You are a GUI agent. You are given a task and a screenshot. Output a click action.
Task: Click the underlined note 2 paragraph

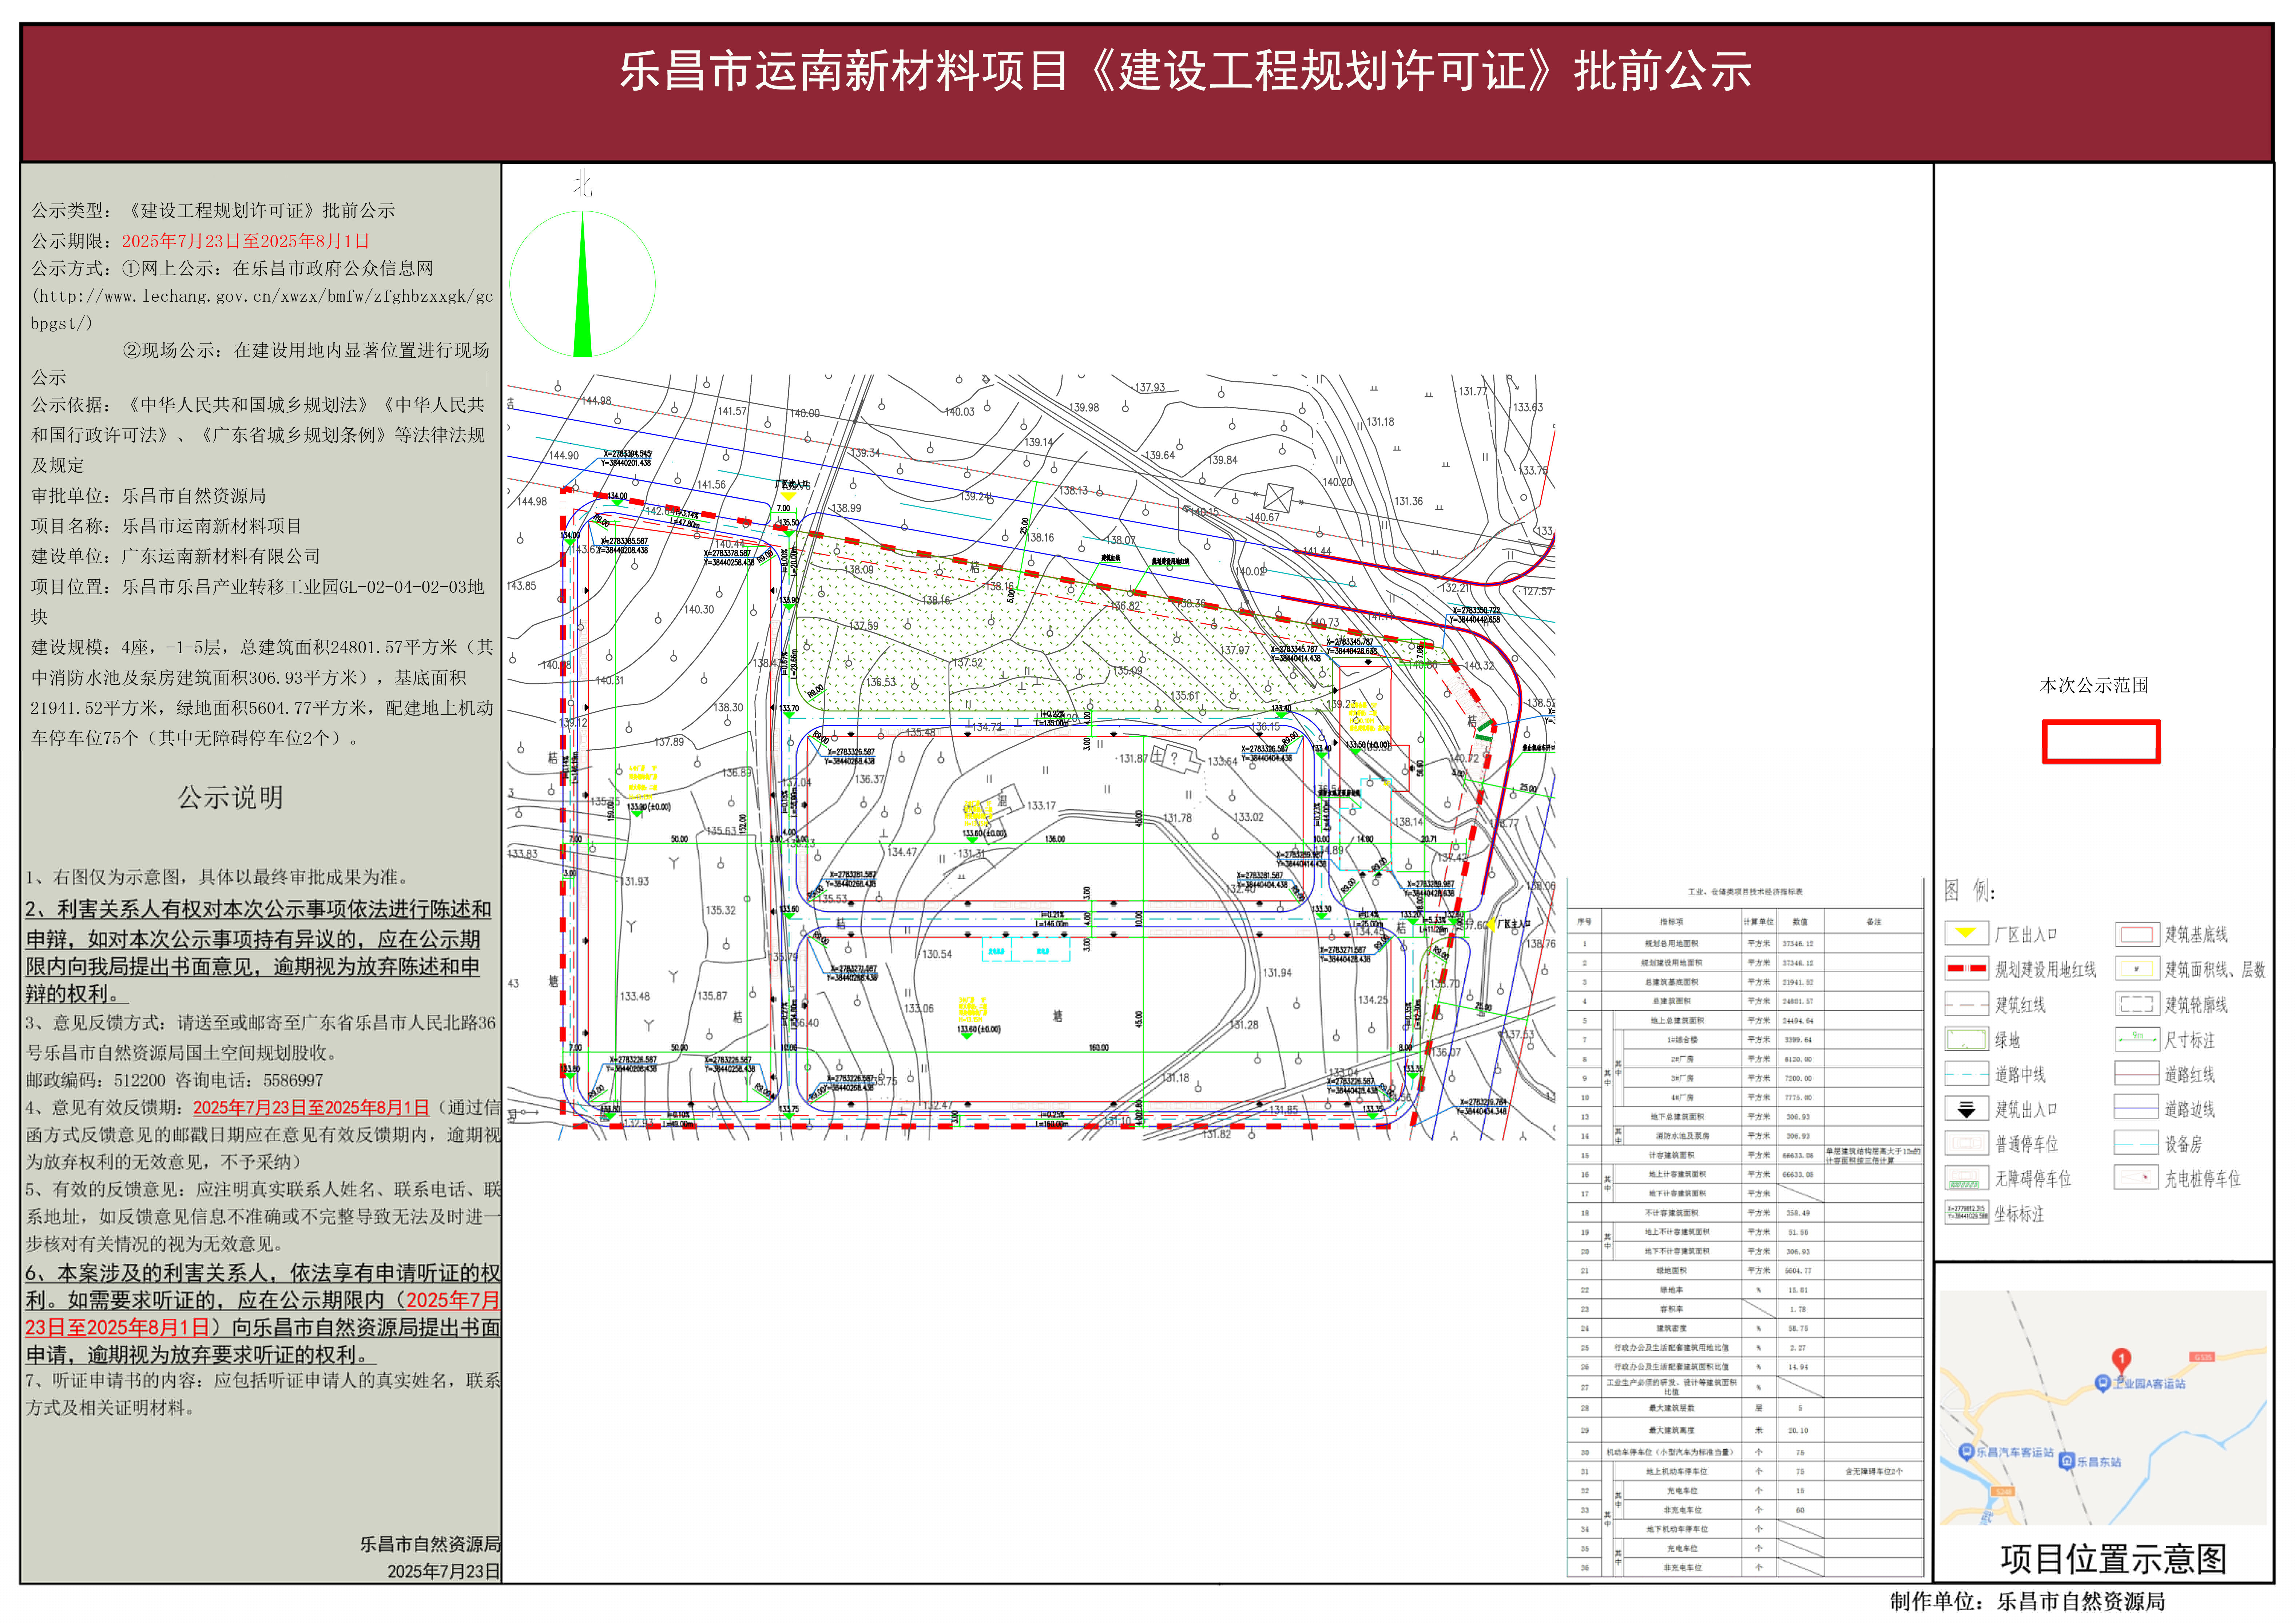259,951
